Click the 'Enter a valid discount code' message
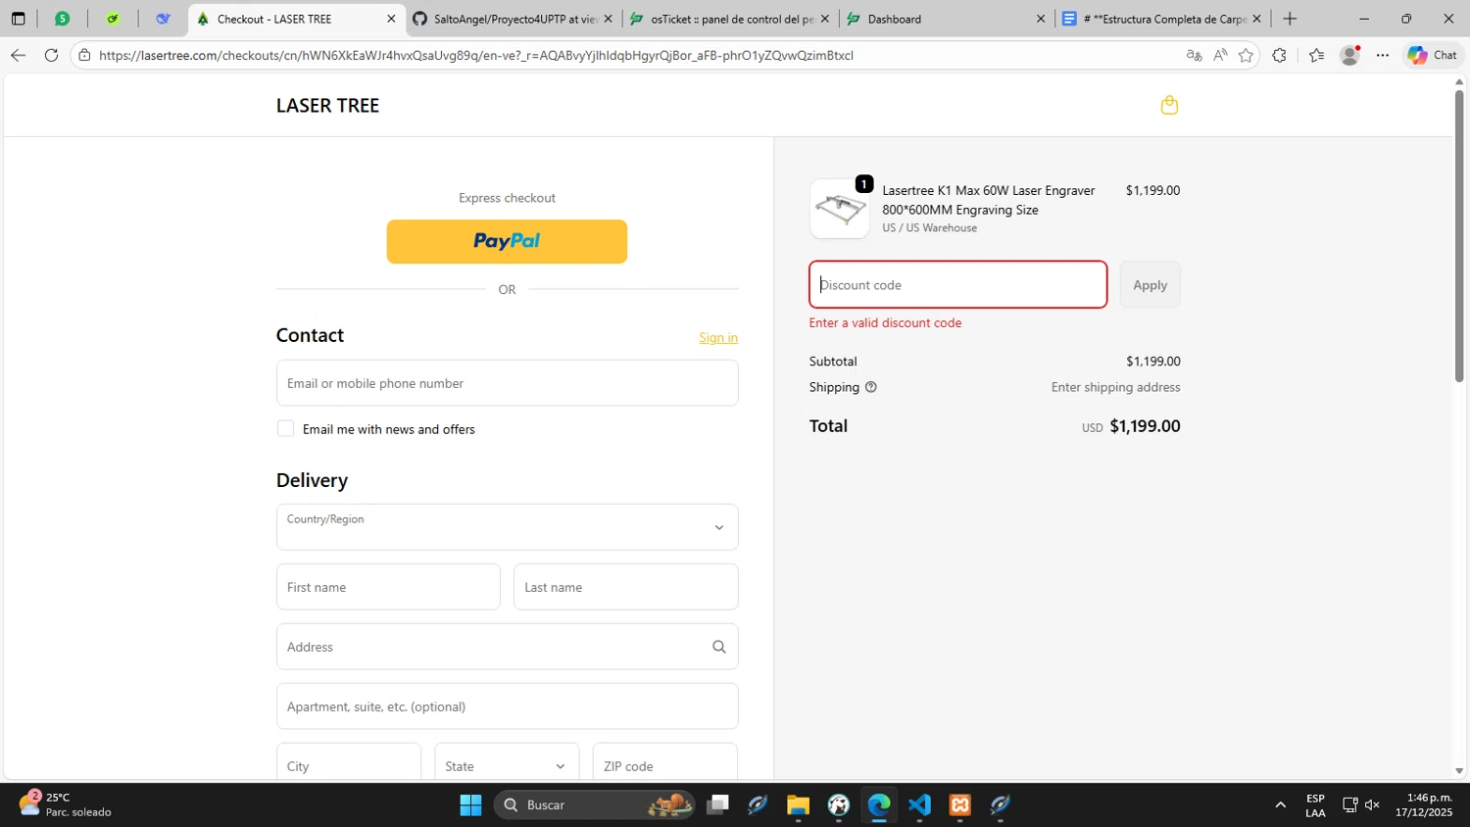Viewport: 1470px width, 827px height. tap(885, 322)
